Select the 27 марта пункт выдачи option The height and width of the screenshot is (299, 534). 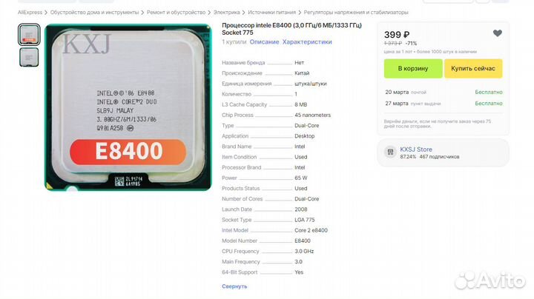[x=444, y=104]
